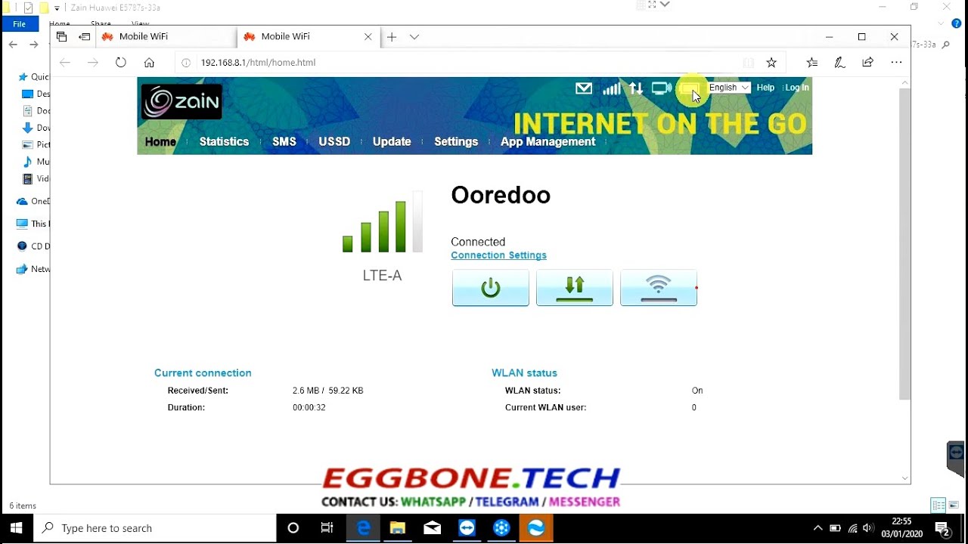Click the data traffic arrows icon in header
Viewport: 968px width, 544px height.
point(636,88)
